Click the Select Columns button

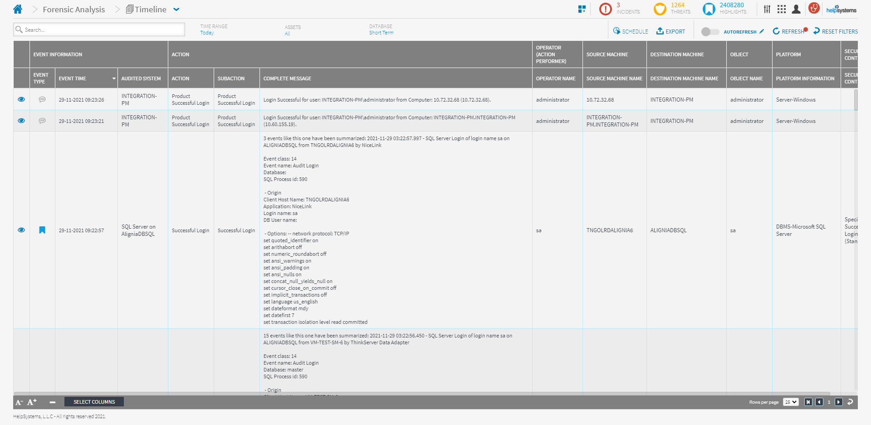(94, 402)
